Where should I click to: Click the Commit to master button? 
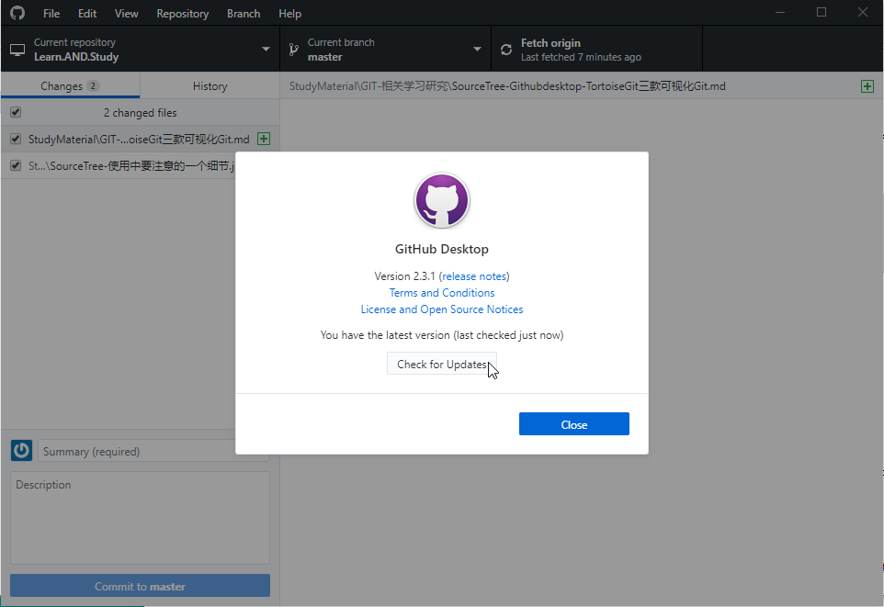tap(140, 586)
